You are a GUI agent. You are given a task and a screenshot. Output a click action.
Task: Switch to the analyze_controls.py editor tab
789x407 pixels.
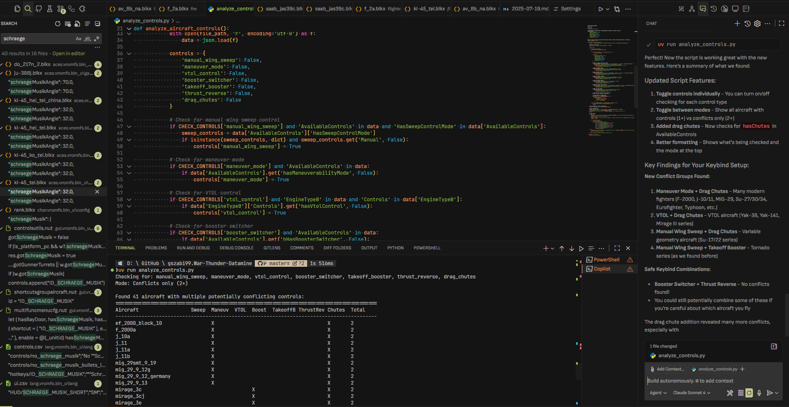click(x=230, y=9)
